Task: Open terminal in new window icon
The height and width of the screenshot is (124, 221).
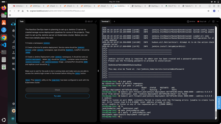Action: tap(213, 21)
